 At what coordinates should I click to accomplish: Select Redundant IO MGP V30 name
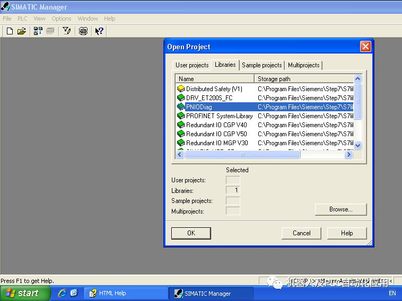point(217,143)
